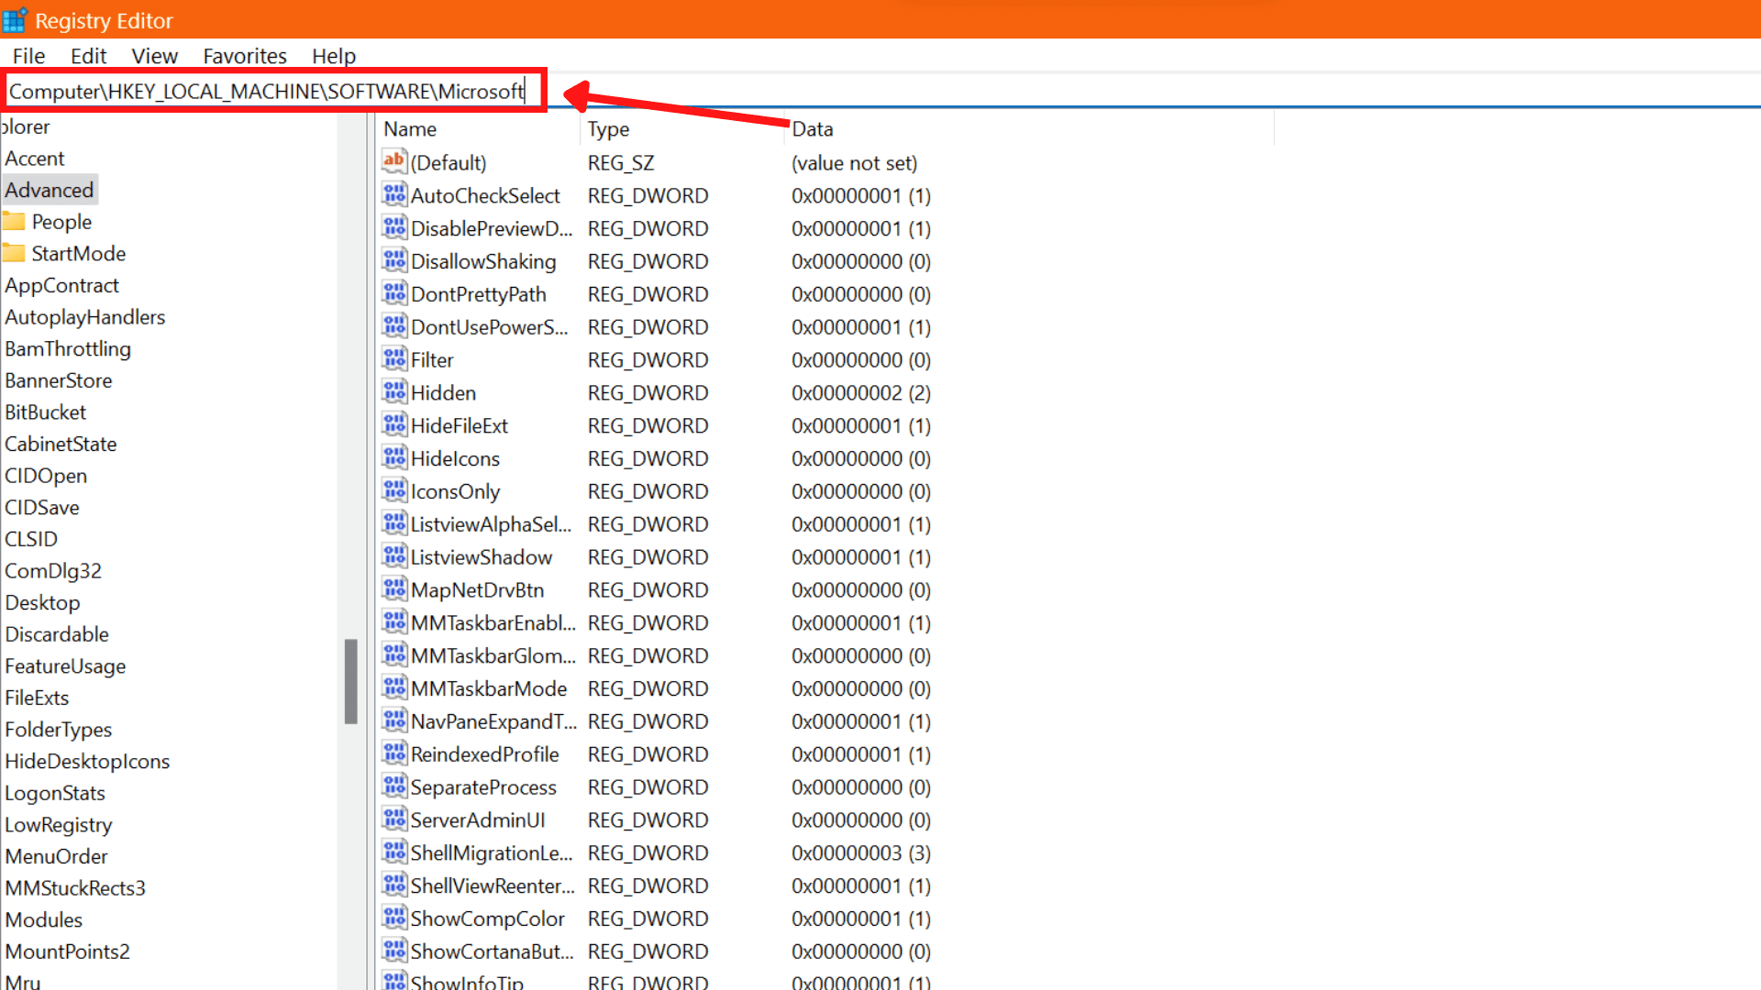This screenshot has height=990, width=1761.
Task: Select the FolderTypes tree key
Action: [x=59, y=730]
